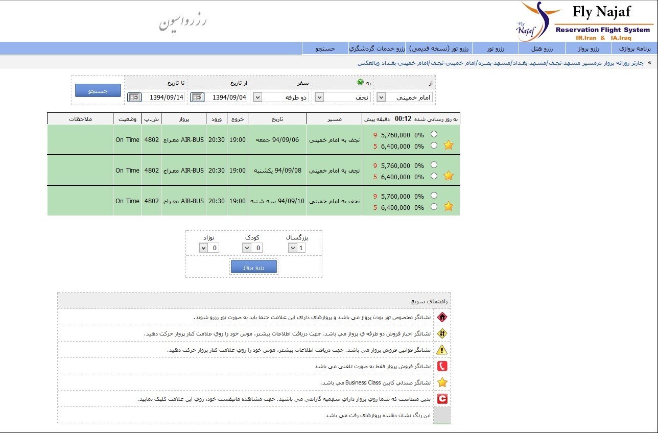Select the 6,400,000 fare for the 94/09/08 flight
The width and height of the screenshot is (658, 433).
click(x=434, y=176)
